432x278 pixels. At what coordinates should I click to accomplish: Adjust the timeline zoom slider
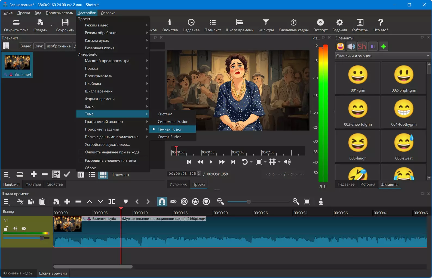point(249,202)
